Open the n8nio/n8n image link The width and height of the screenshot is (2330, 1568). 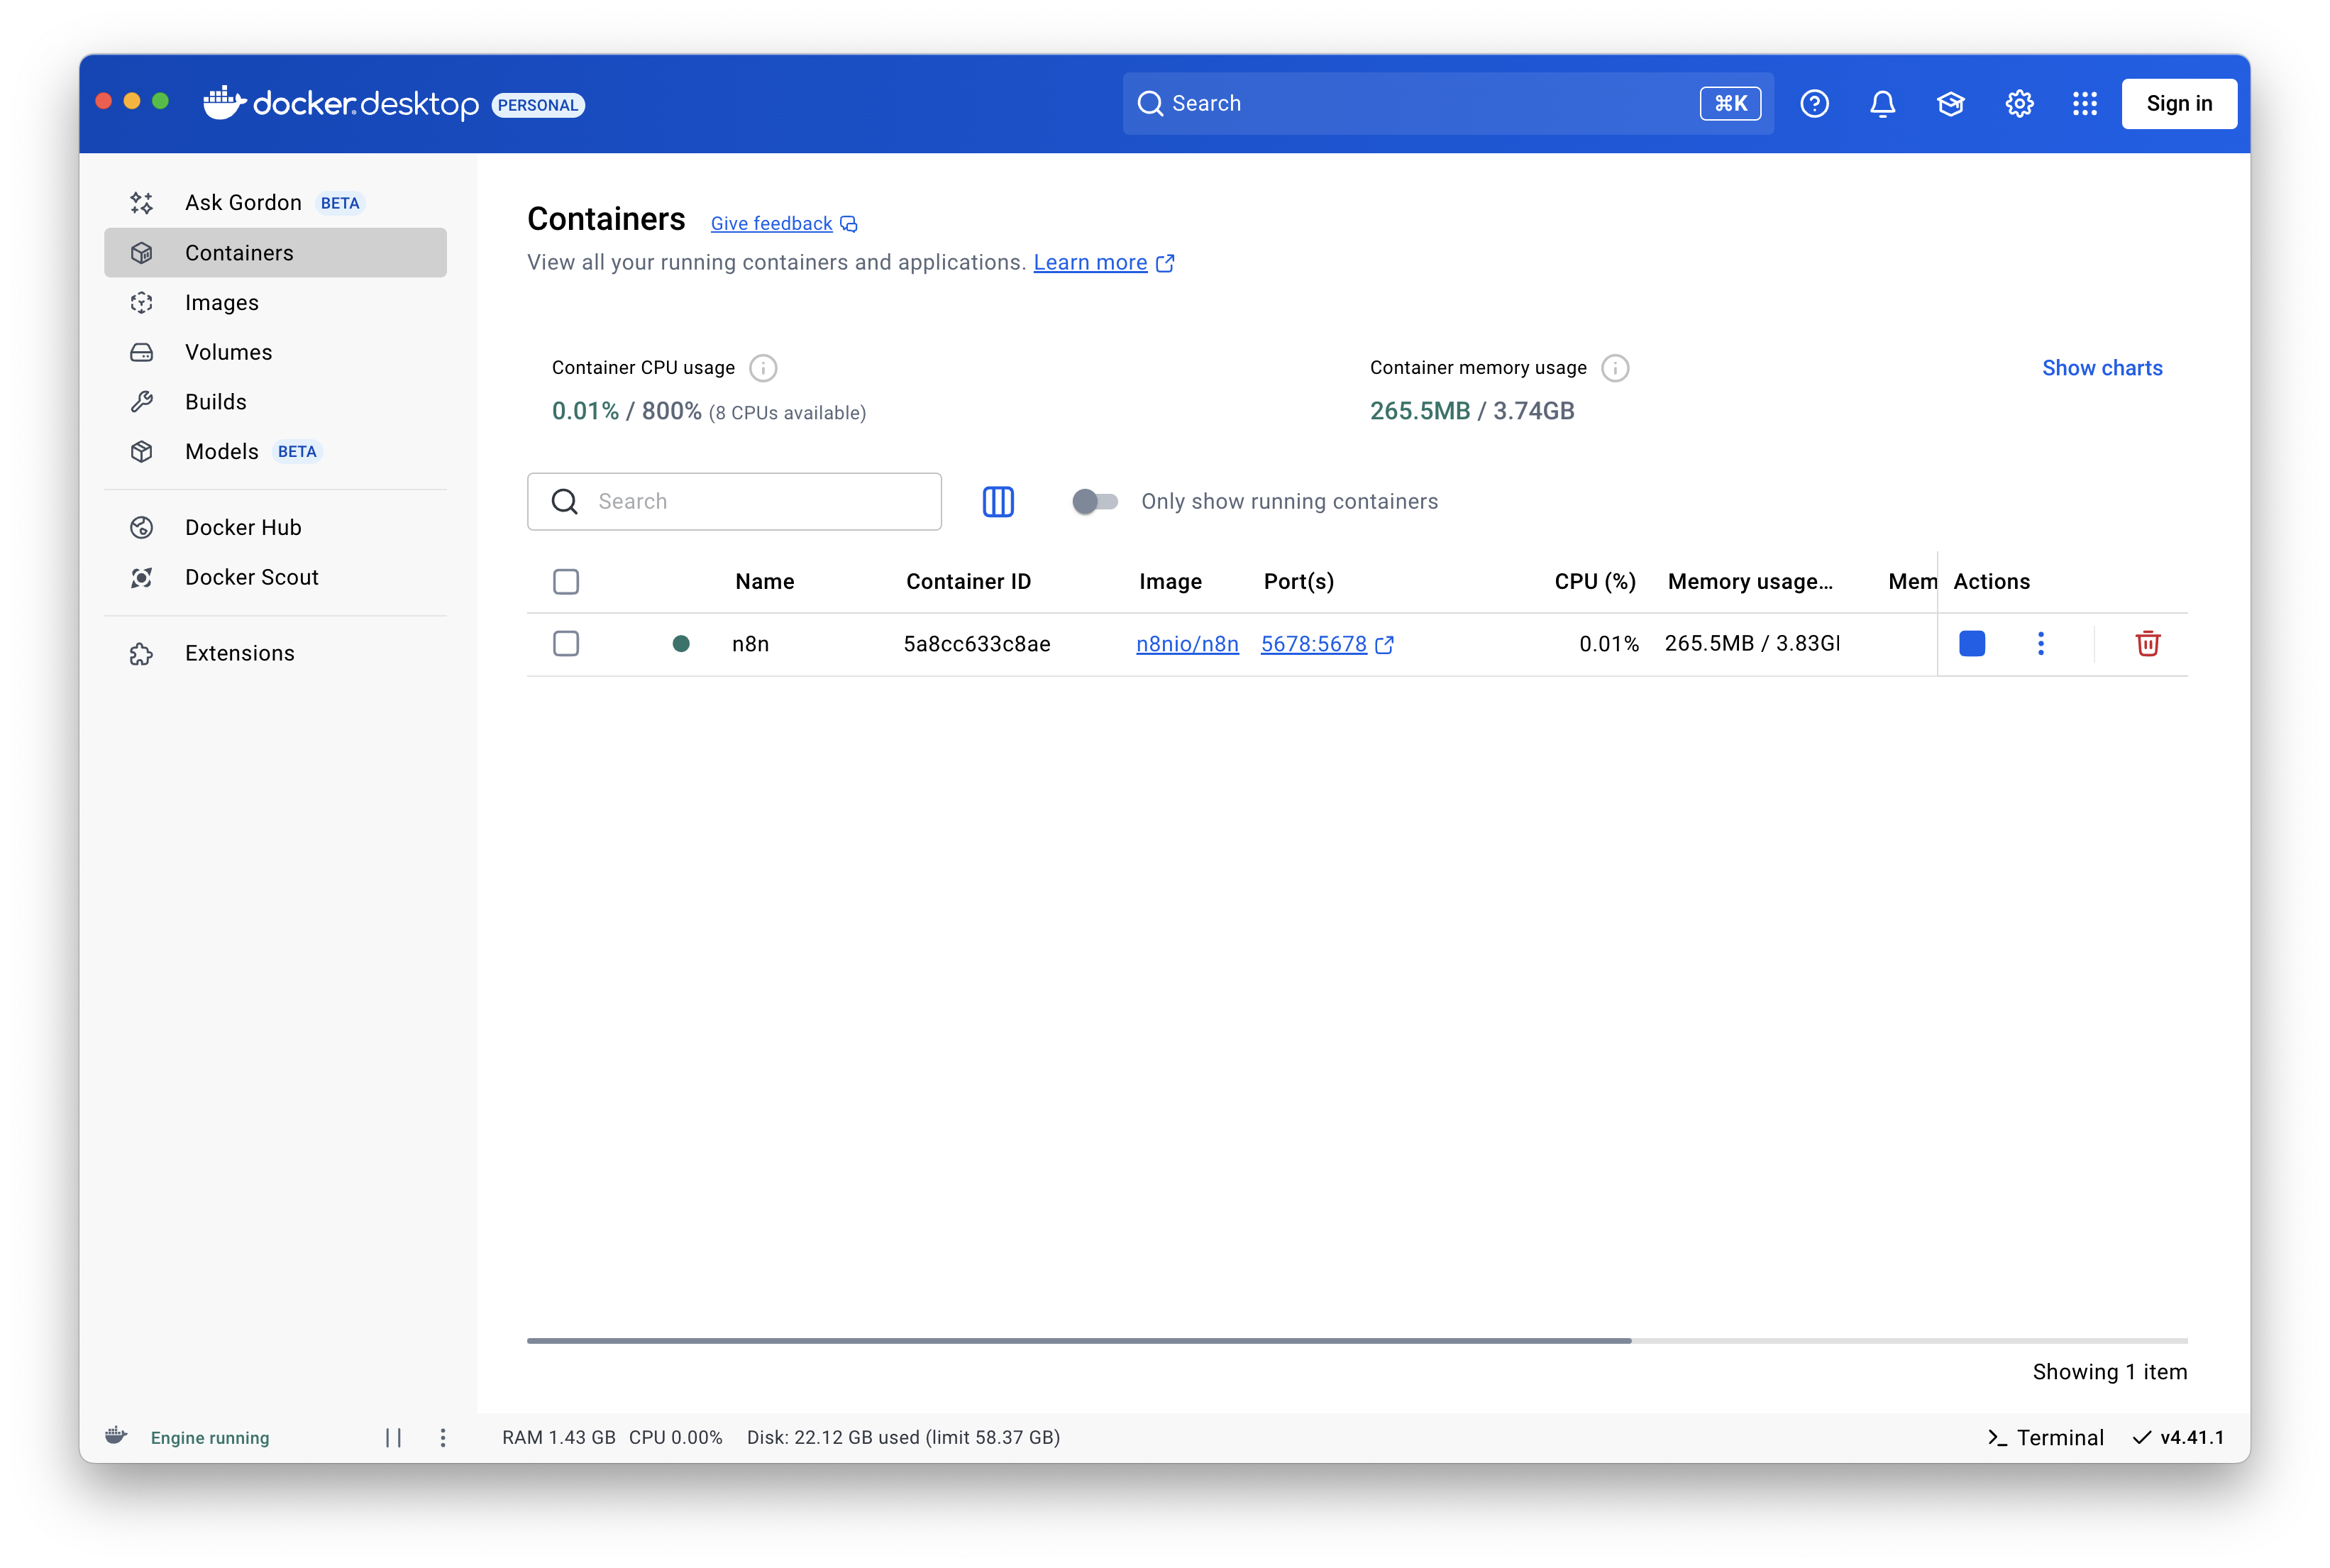(x=1187, y=644)
